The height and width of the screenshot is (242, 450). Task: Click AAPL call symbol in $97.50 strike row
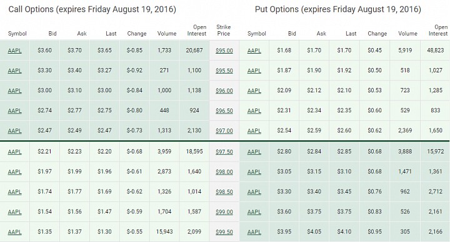pyautogui.click(x=14, y=152)
